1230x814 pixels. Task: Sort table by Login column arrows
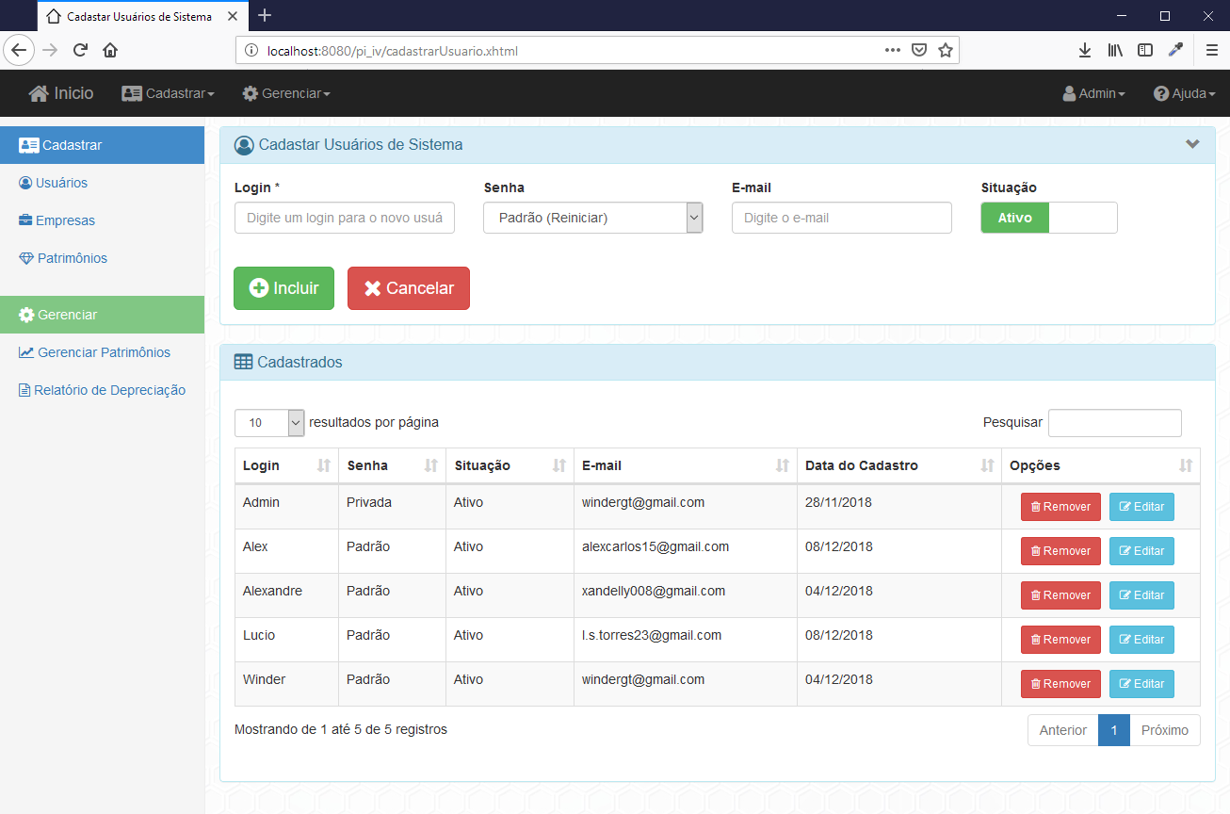coord(324,465)
